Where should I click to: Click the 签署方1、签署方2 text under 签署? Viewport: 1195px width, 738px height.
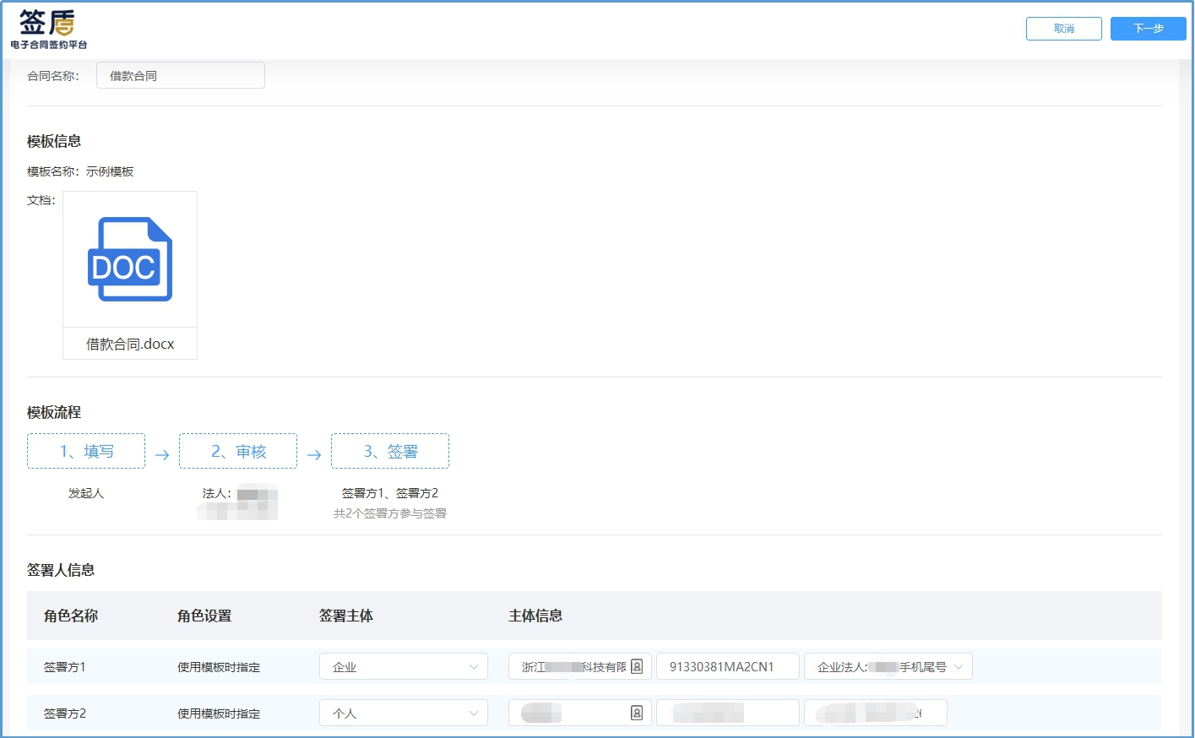click(390, 493)
